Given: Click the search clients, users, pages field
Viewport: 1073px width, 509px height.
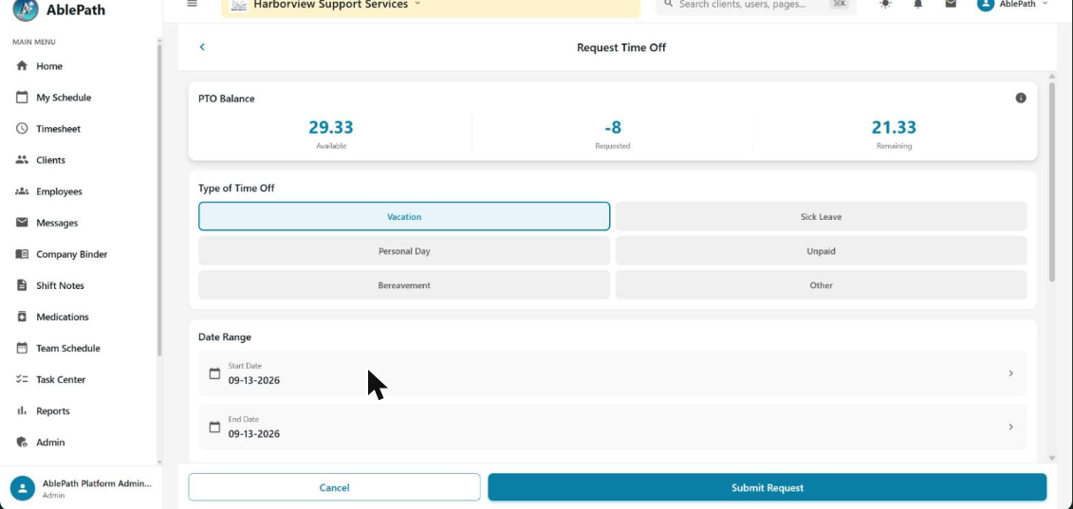Looking at the screenshot, I should 756,4.
